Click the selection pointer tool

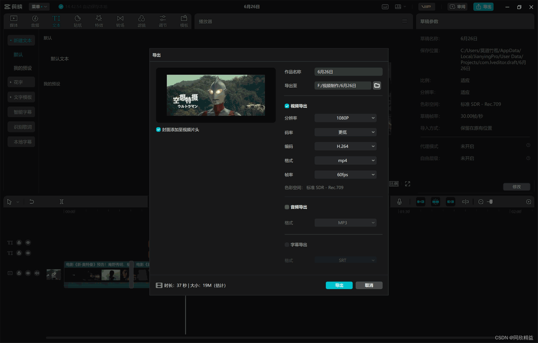click(9, 202)
